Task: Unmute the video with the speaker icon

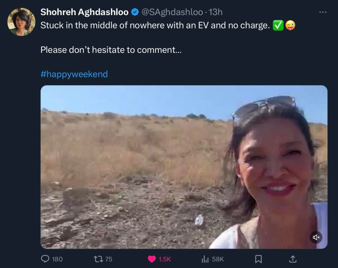Action: pos(316,237)
